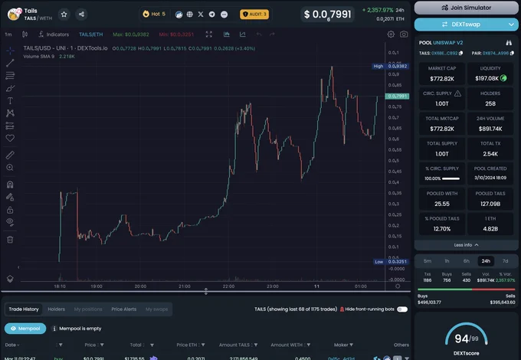Select the heart icons tool
This screenshot has width=521, height=360.
tap(10, 138)
